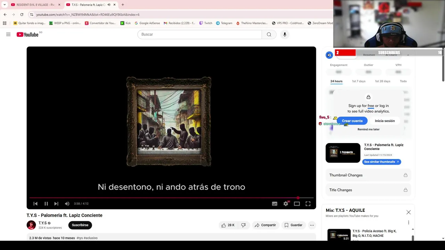Screen dimensions: 445x250
Task: Start voice search with microphone icon
Action: click(x=285, y=34)
